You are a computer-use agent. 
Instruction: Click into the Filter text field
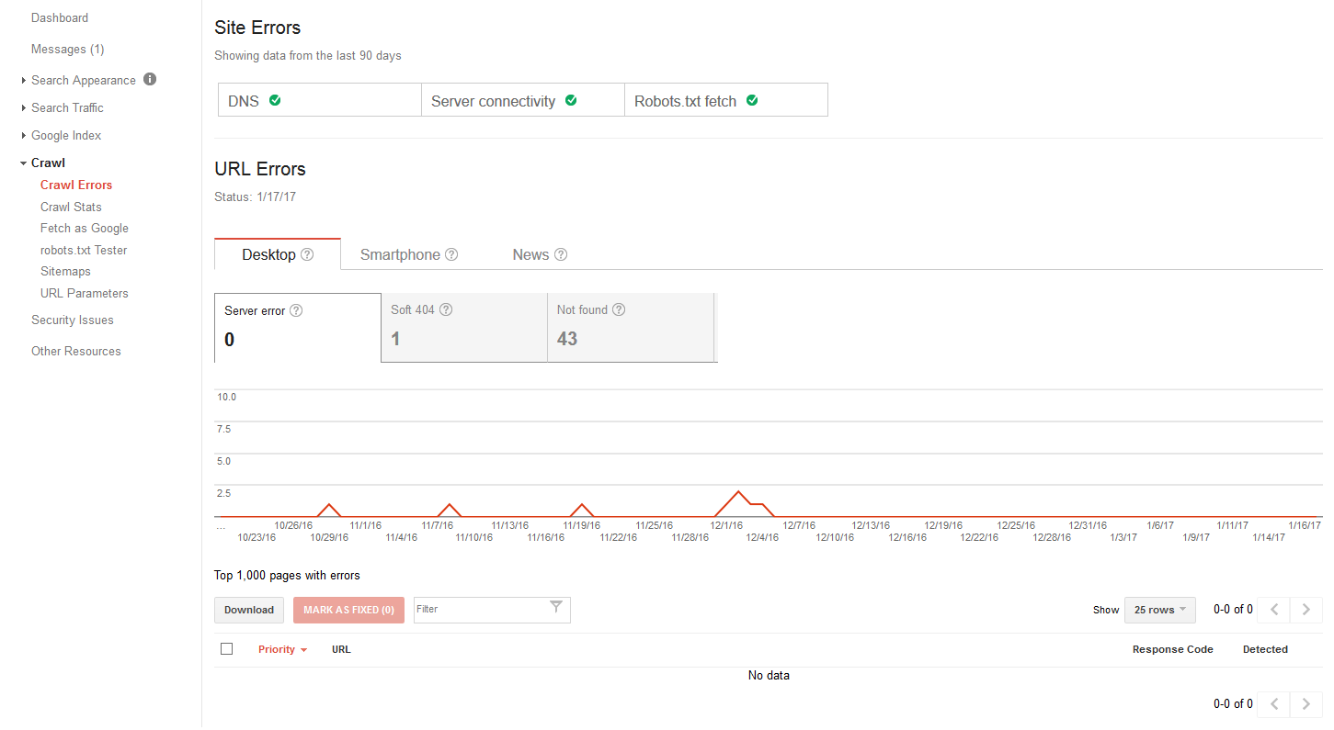(478, 610)
